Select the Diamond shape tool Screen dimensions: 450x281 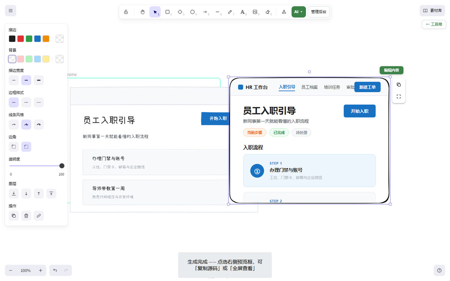point(180,12)
